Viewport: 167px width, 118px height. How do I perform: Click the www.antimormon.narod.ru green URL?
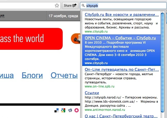pos(105,110)
